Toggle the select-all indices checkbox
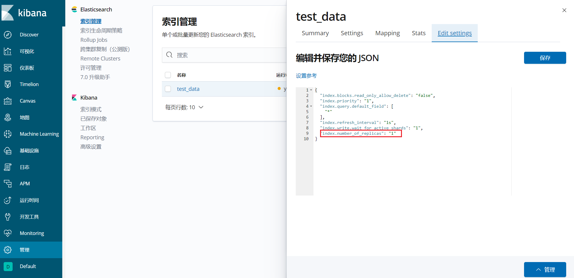Viewport: 574px width, 278px height. click(x=168, y=75)
